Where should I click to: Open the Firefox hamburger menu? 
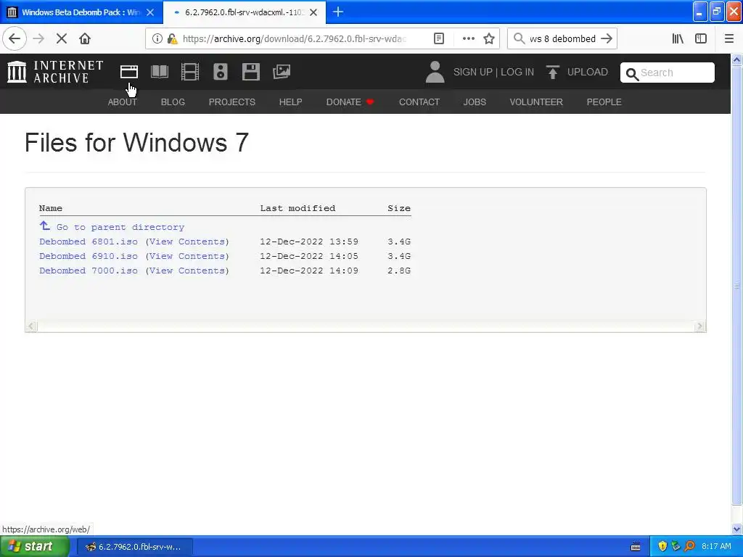728,38
